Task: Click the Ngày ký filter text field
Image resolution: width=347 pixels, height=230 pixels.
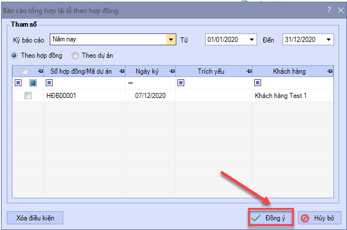Action: click(x=155, y=83)
